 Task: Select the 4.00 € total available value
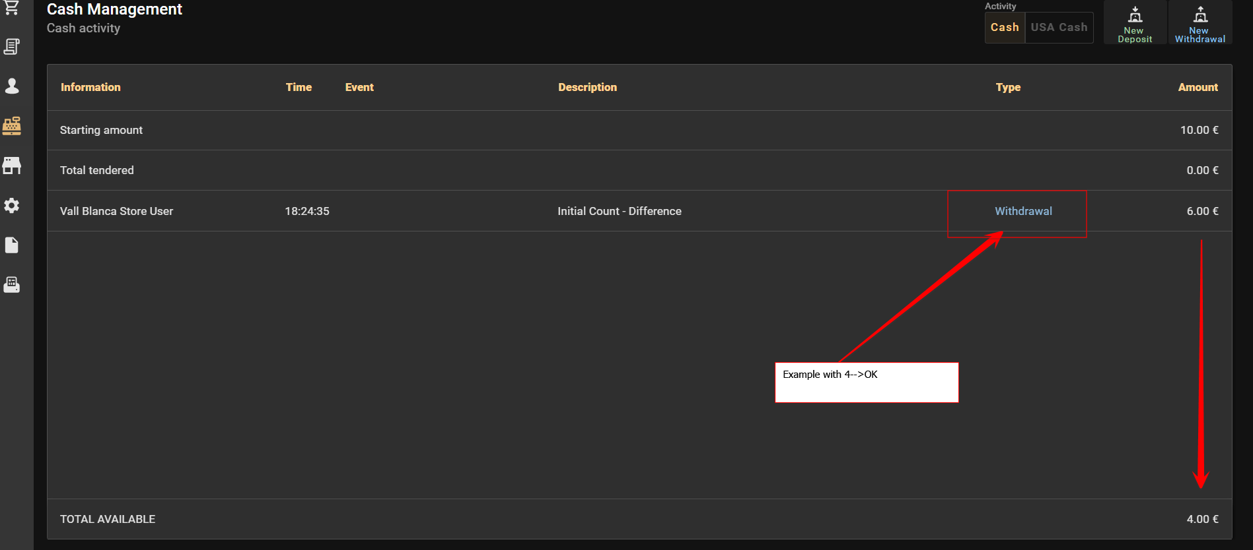pos(1202,519)
